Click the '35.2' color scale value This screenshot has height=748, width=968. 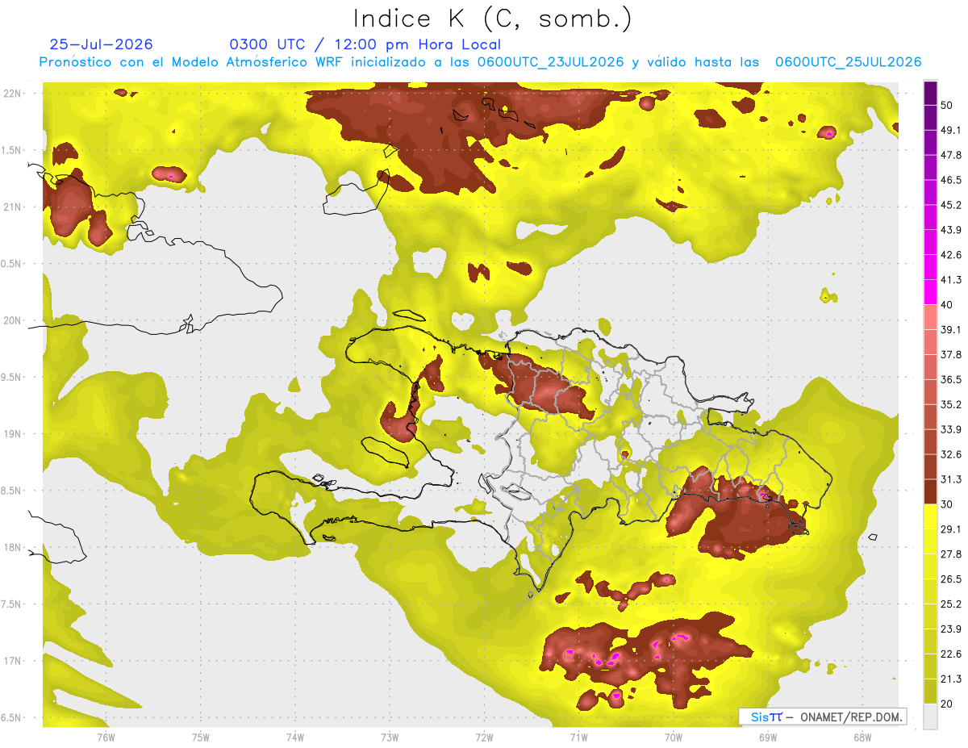[951, 404]
